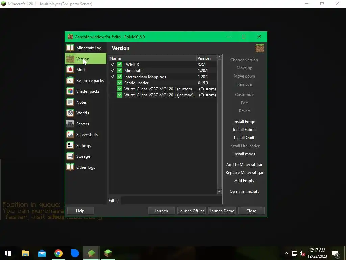Click the Install Quilt button
Screen dimensions: 346x260
[244, 137]
